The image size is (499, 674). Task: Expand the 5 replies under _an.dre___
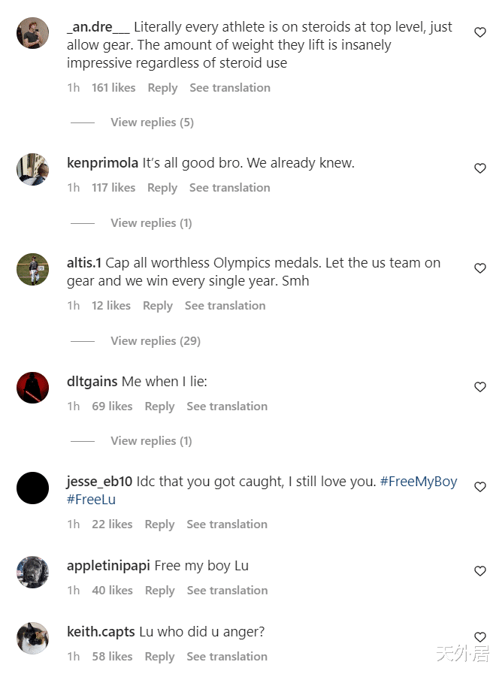[152, 122]
